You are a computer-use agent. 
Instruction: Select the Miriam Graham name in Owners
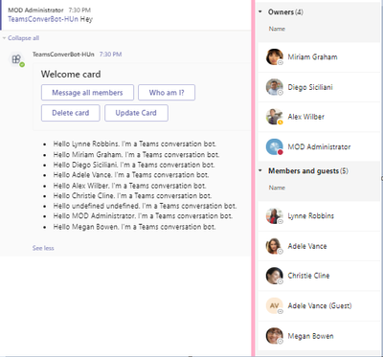(312, 57)
